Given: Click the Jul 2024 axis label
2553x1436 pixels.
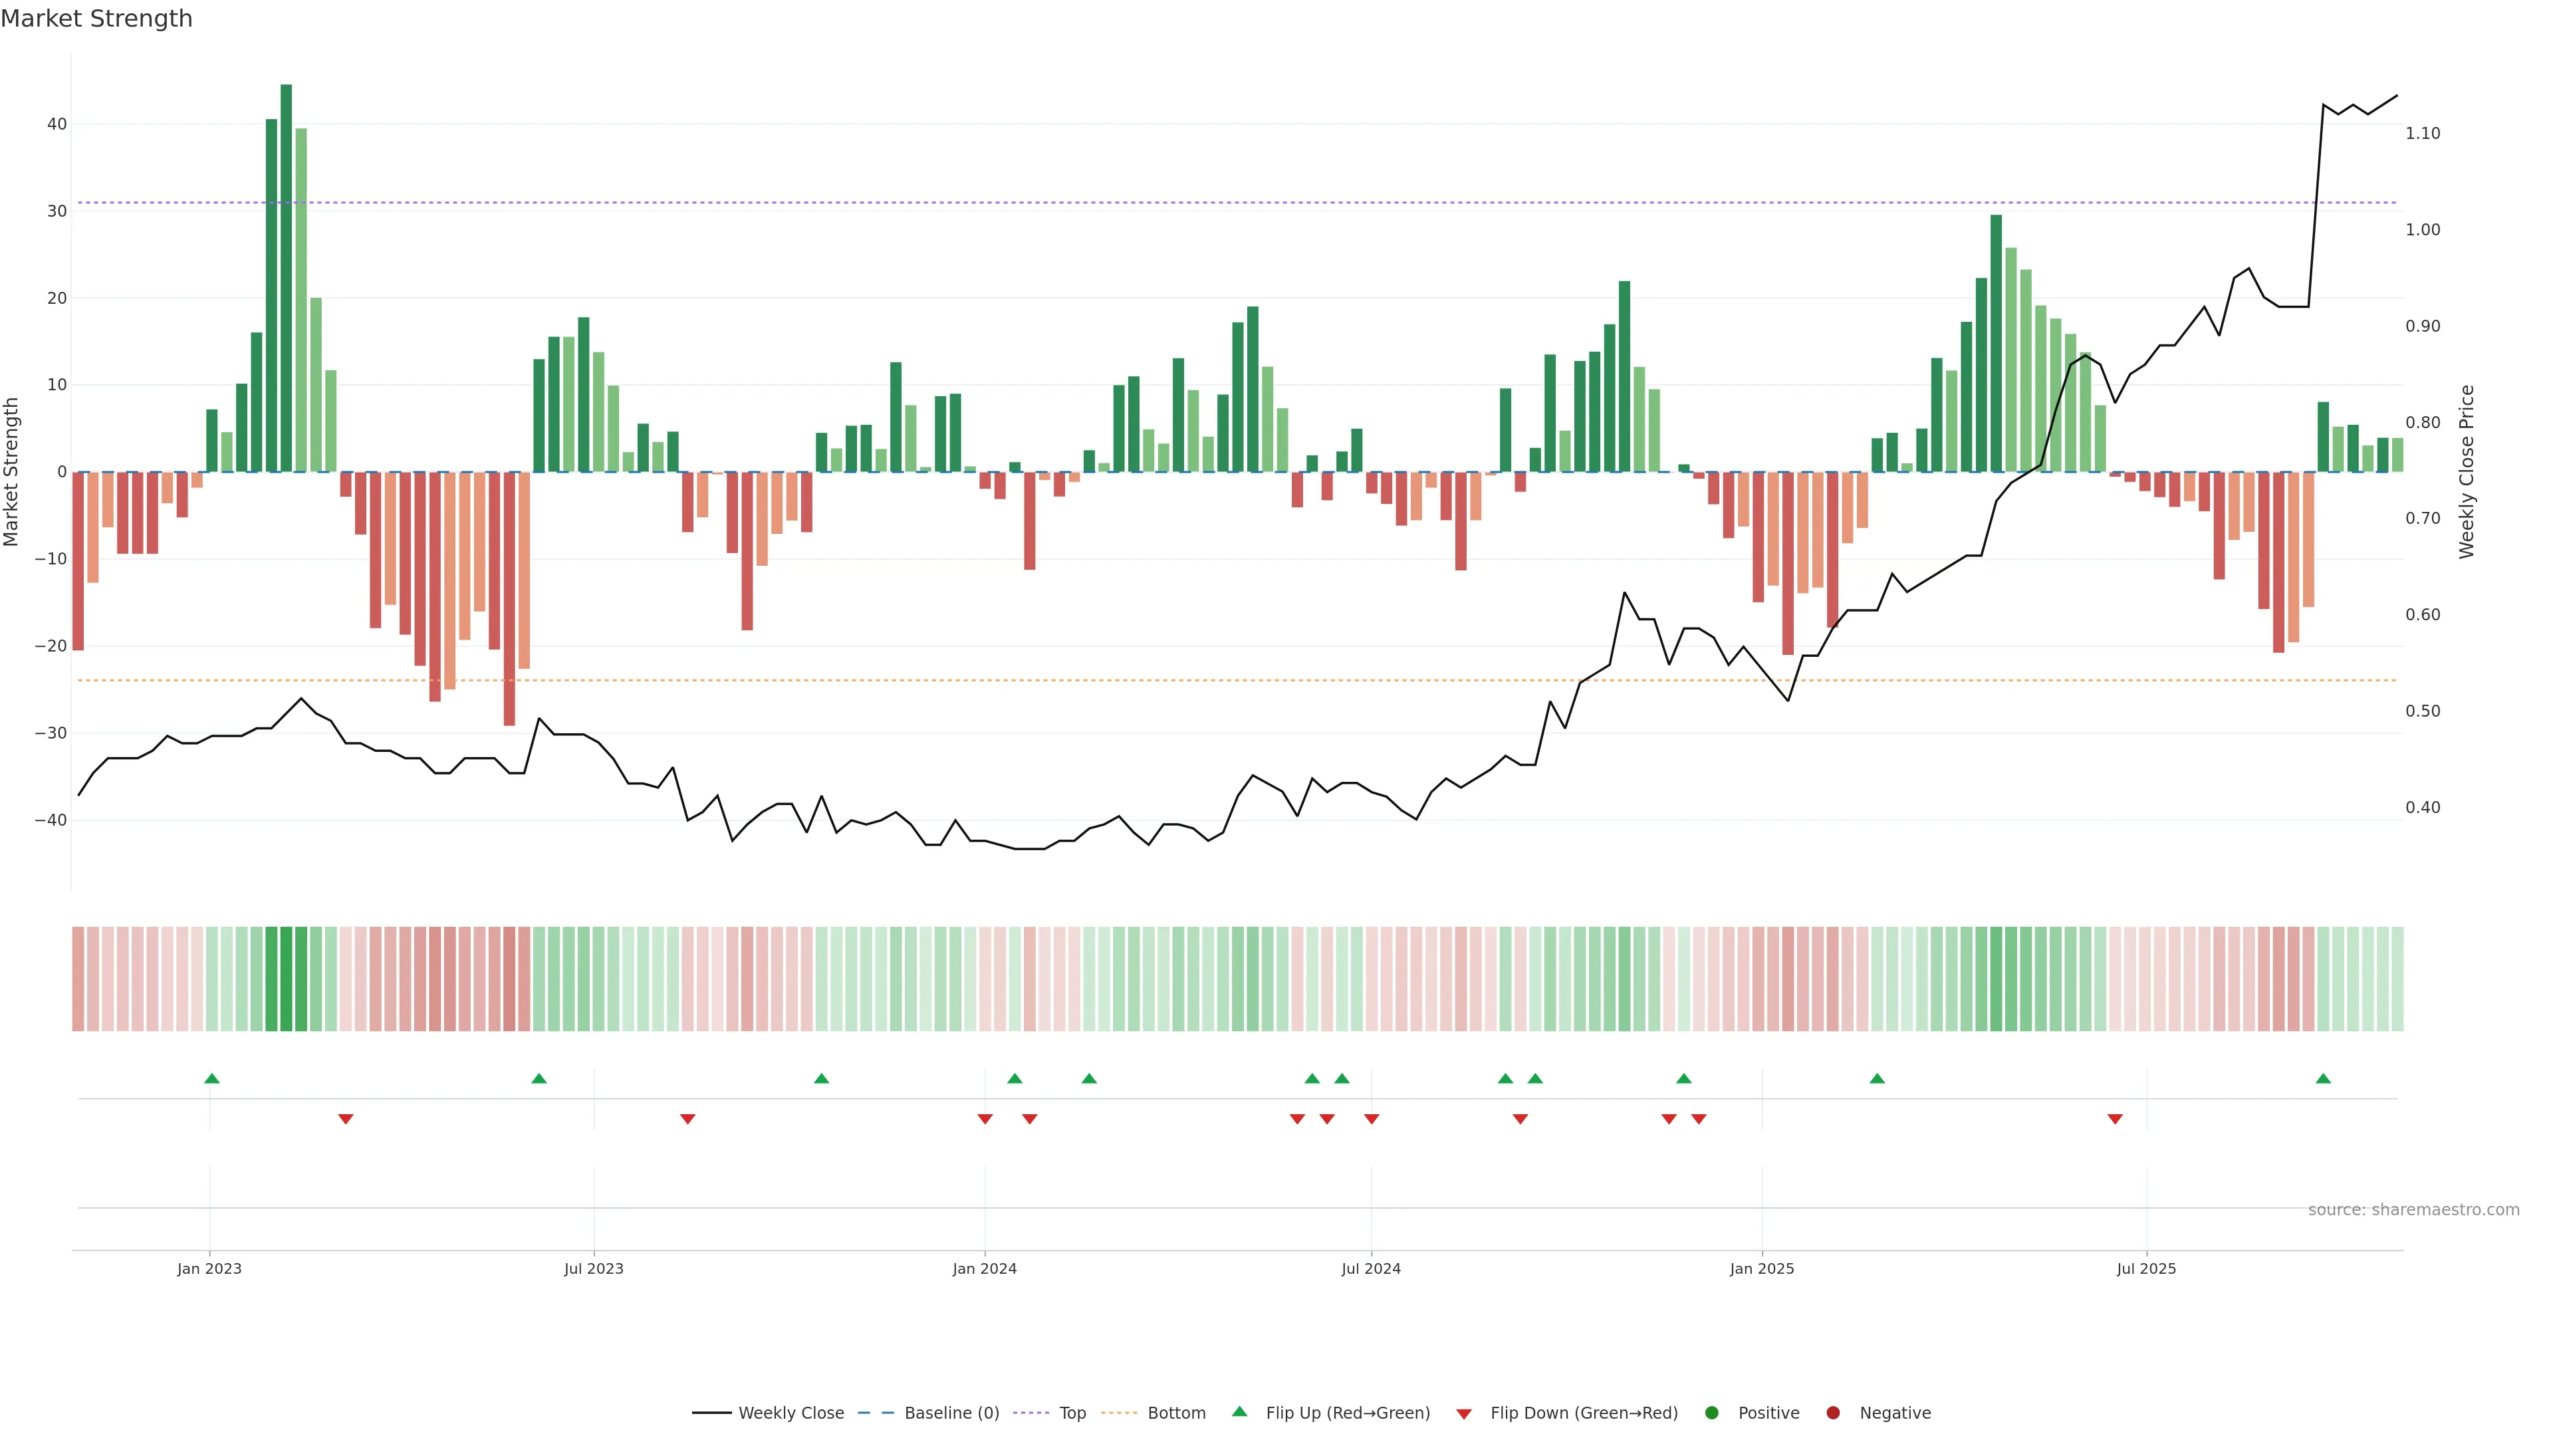Looking at the screenshot, I should coord(1371,1268).
